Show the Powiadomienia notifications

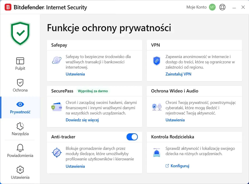[x=20, y=151]
